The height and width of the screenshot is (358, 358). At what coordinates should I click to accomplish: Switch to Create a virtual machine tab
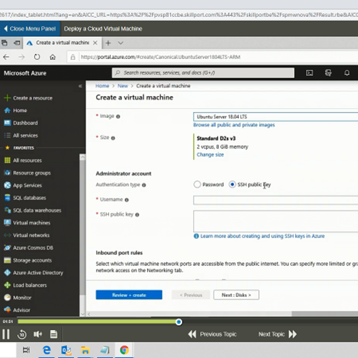click(62, 43)
